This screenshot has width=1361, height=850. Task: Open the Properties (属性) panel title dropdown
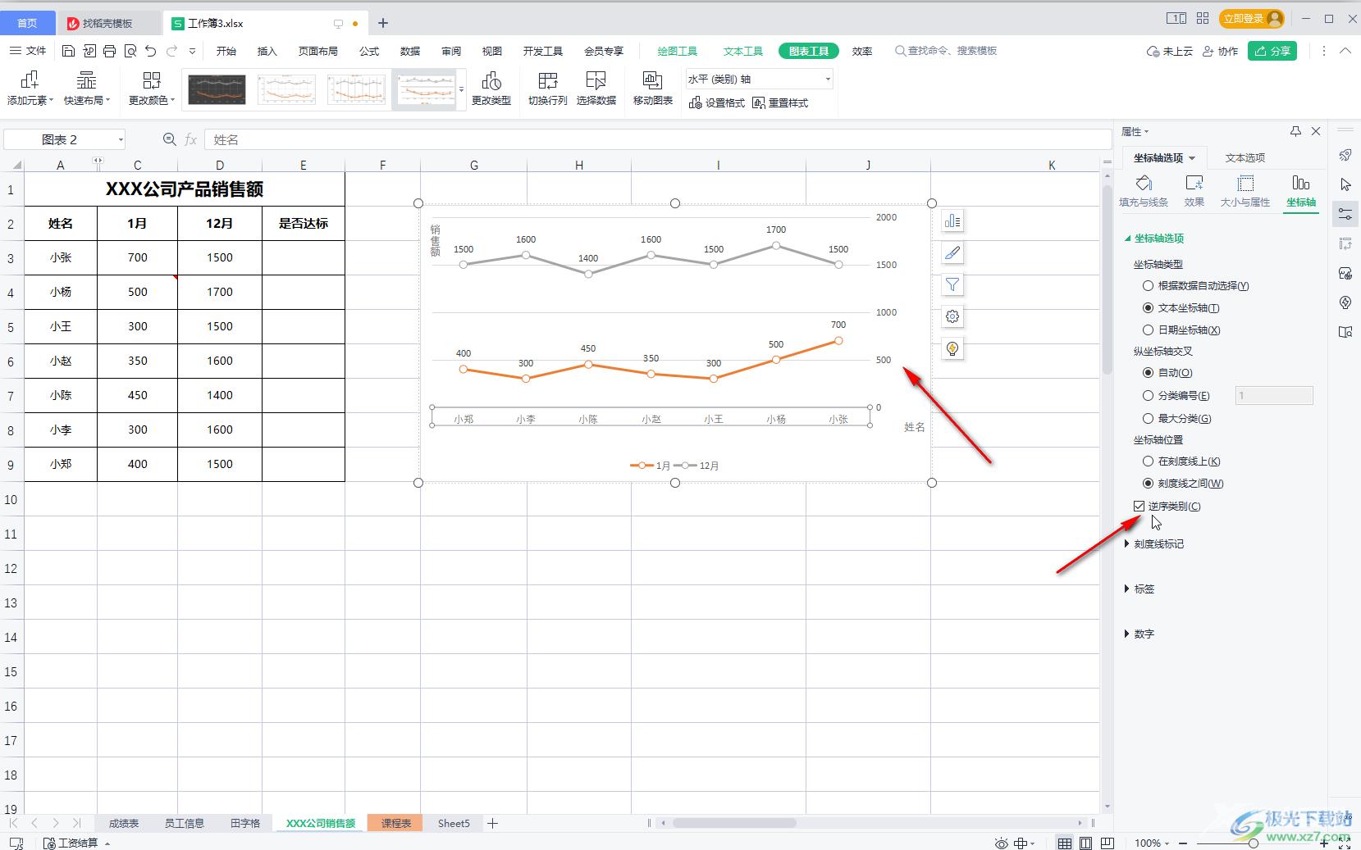tap(1135, 131)
